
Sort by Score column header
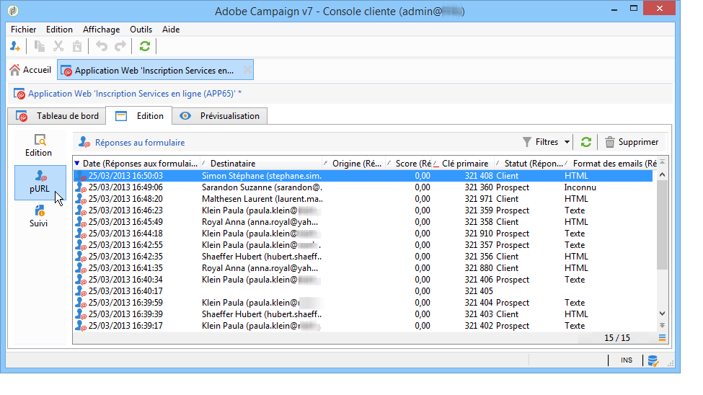coord(409,164)
